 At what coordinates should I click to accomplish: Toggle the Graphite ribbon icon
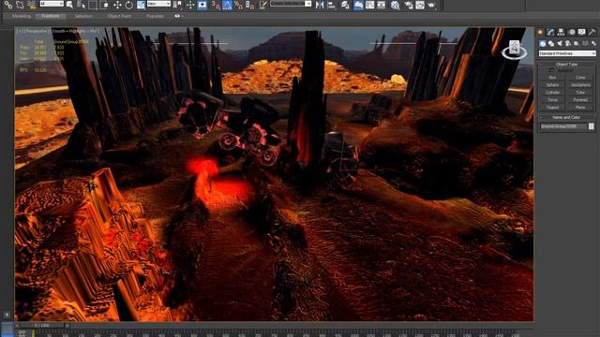click(358, 5)
